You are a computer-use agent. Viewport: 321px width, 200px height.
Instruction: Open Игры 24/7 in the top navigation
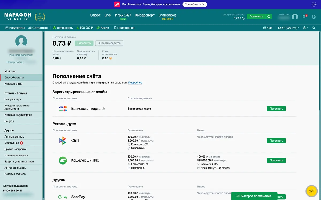point(123,15)
